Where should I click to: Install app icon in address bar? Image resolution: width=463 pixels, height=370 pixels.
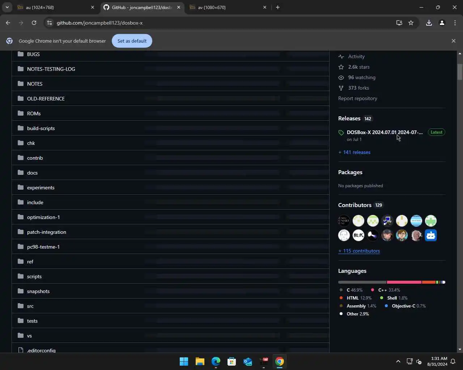pyautogui.click(x=399, y=23)
